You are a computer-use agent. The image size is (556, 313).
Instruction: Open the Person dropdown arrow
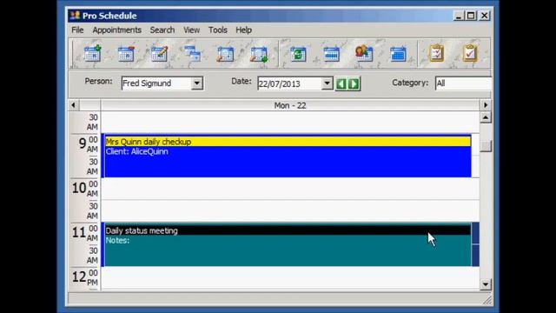(197, 83)
